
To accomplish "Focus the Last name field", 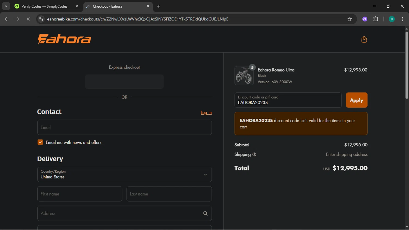I will click(169, 194).
